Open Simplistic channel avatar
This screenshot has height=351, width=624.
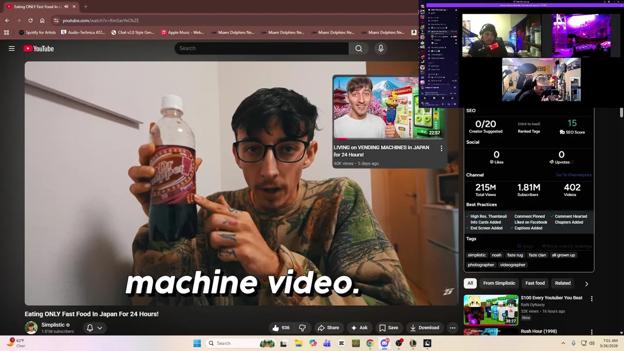point(31,328)
